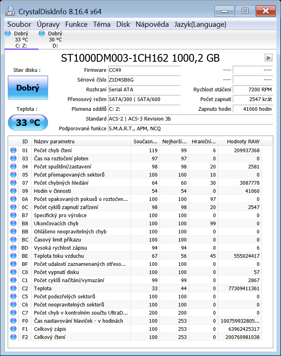Click status orb for attribute C2 Teplota

pos(13,288)
